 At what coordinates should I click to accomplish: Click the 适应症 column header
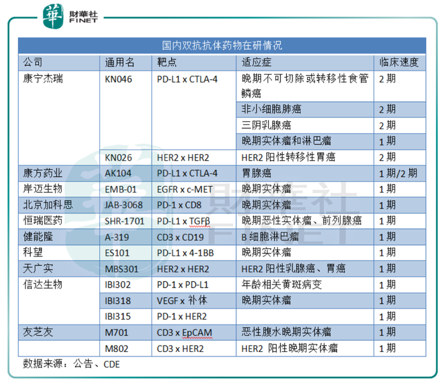tap(256, 62)
